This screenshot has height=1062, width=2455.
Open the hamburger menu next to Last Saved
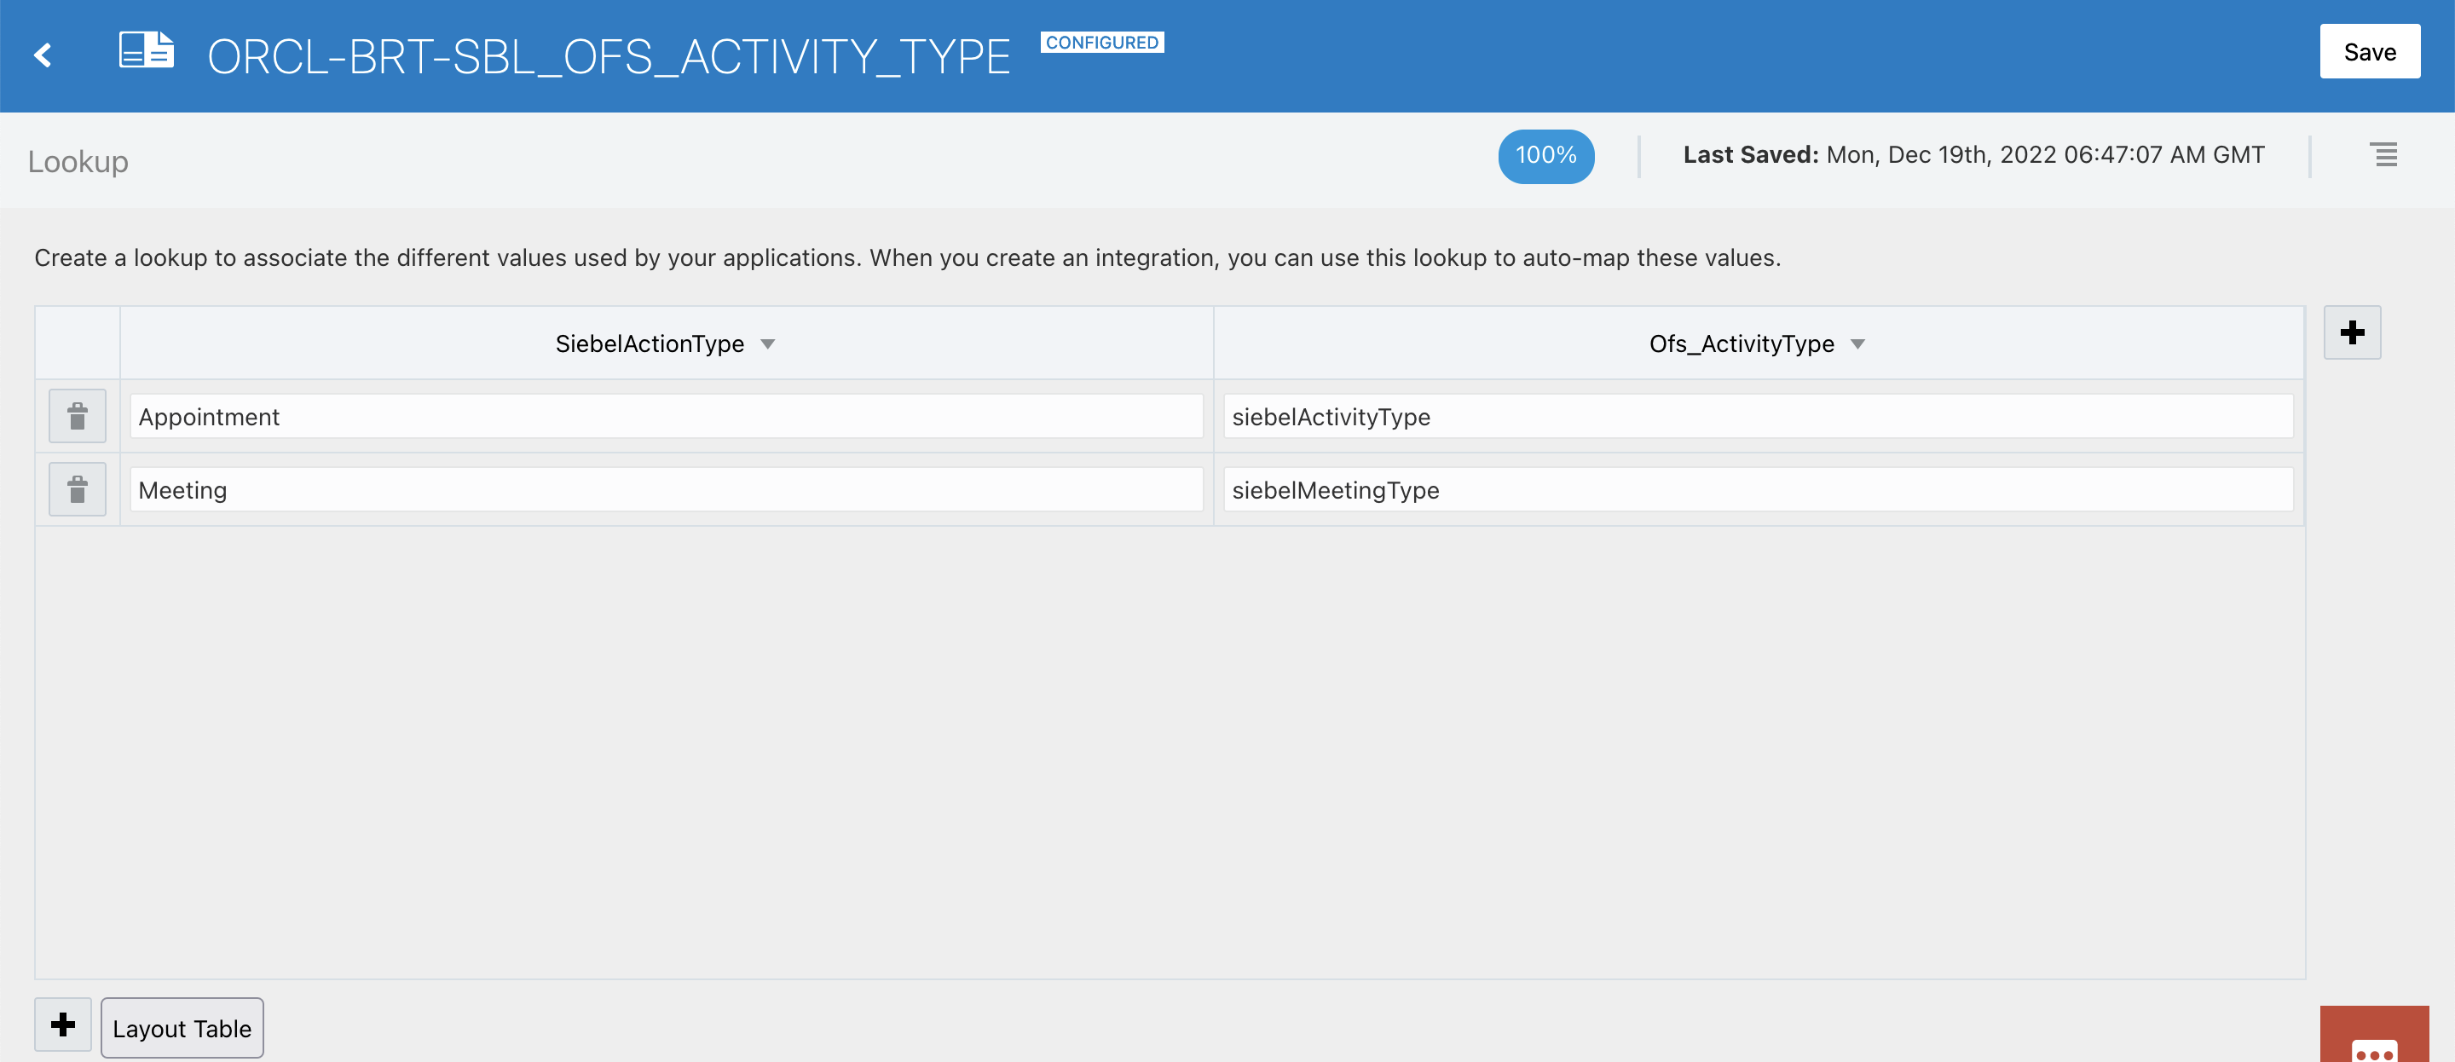2383,154
